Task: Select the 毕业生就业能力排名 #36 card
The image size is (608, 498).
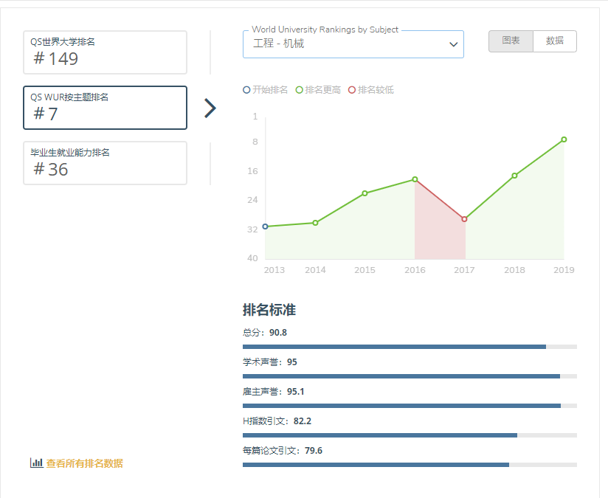Action: [105, 163]
